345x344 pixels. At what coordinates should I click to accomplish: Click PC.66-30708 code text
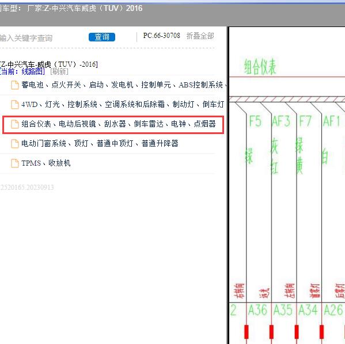[x=161, y=36]
